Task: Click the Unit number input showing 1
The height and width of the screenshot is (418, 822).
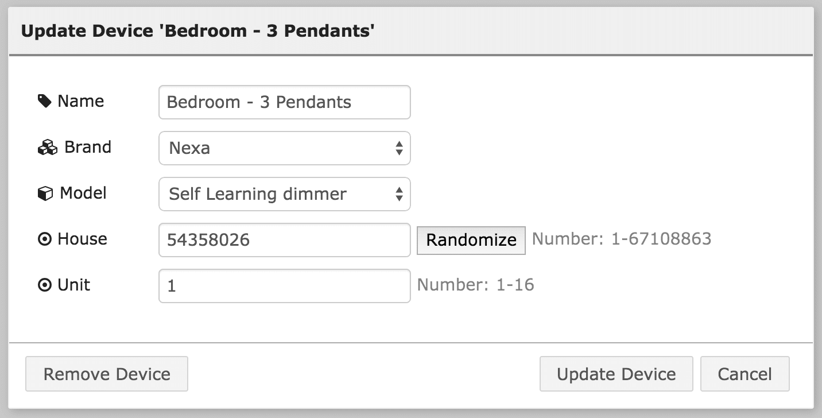Action: [x=284, y=285]
